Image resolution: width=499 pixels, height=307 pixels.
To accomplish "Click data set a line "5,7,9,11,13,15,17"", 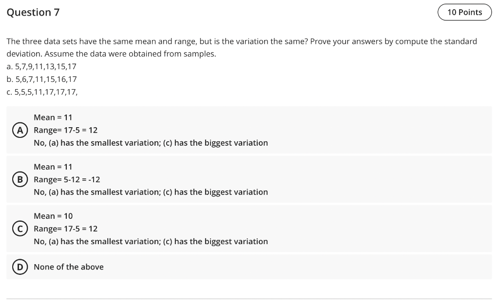I will point(41,66).
